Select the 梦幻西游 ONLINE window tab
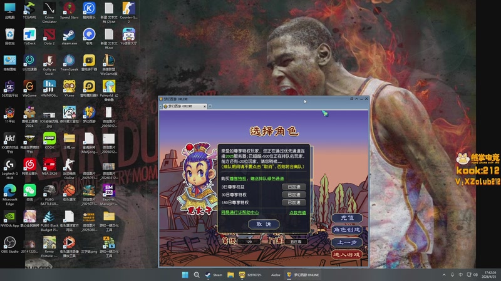The width and height of the screenshot is (501, 281). tap(183, 106)
